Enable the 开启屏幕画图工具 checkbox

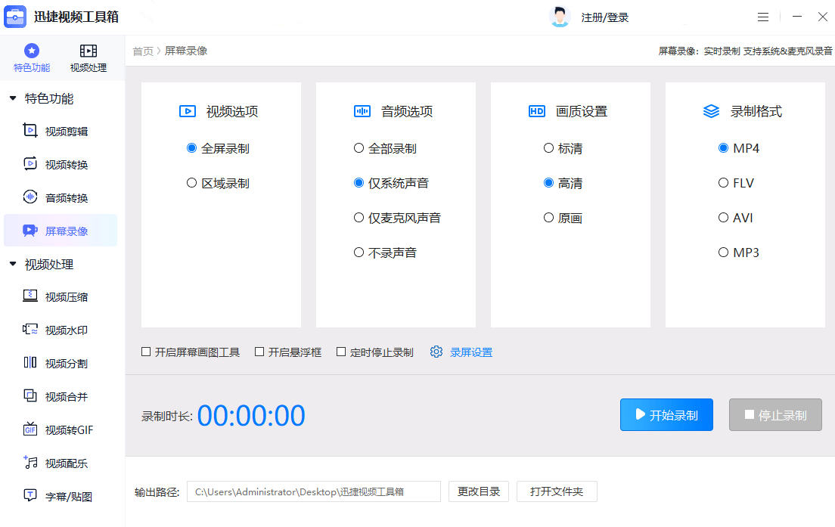click(x=146, y=352)
